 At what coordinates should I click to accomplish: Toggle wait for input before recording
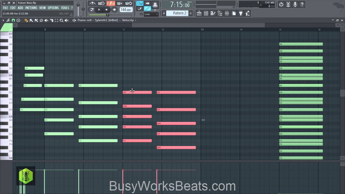(x=101, y=3)
